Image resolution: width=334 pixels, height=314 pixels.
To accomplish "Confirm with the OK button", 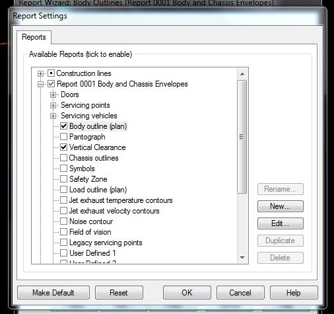I will click(187, 293).
